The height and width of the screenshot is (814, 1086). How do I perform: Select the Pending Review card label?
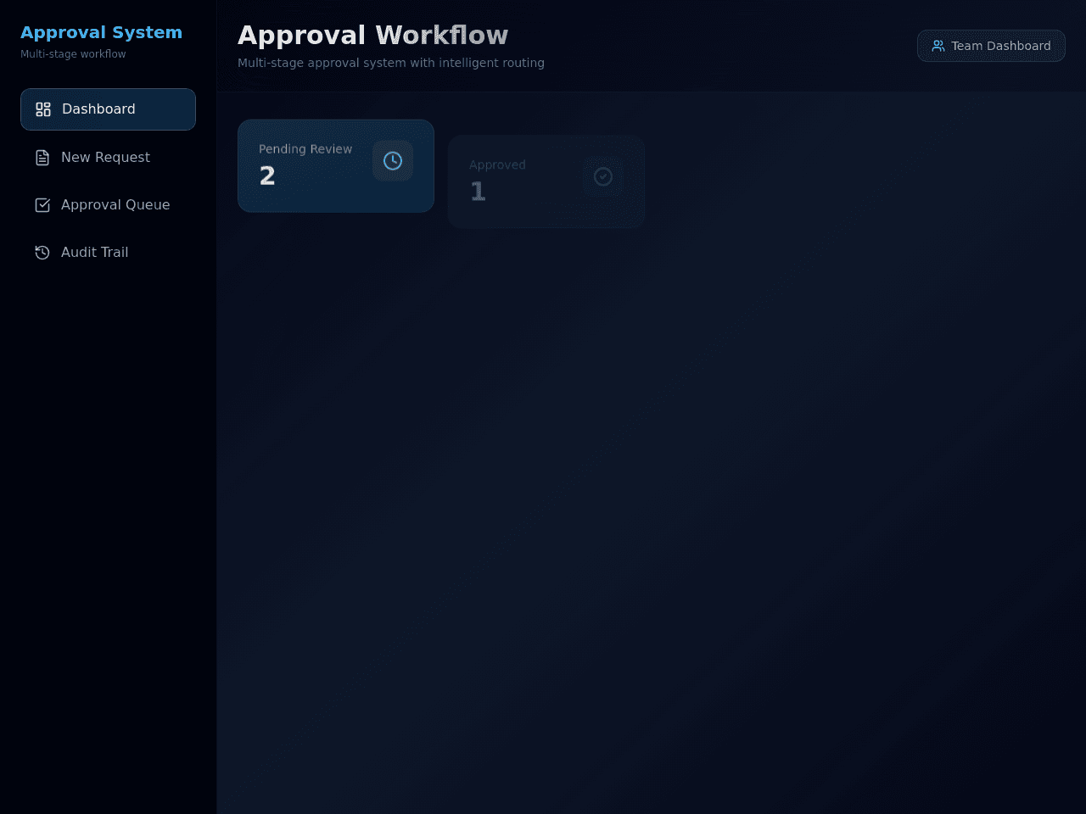point(305,149)
